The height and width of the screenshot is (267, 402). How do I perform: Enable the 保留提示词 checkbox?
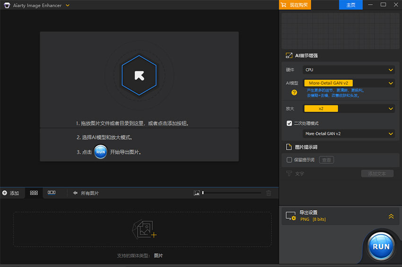pyautogui.click(x=289, y=160)
